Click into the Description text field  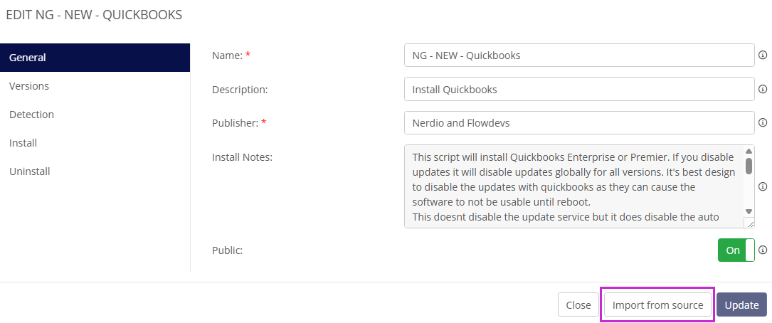tap(578, 89)
